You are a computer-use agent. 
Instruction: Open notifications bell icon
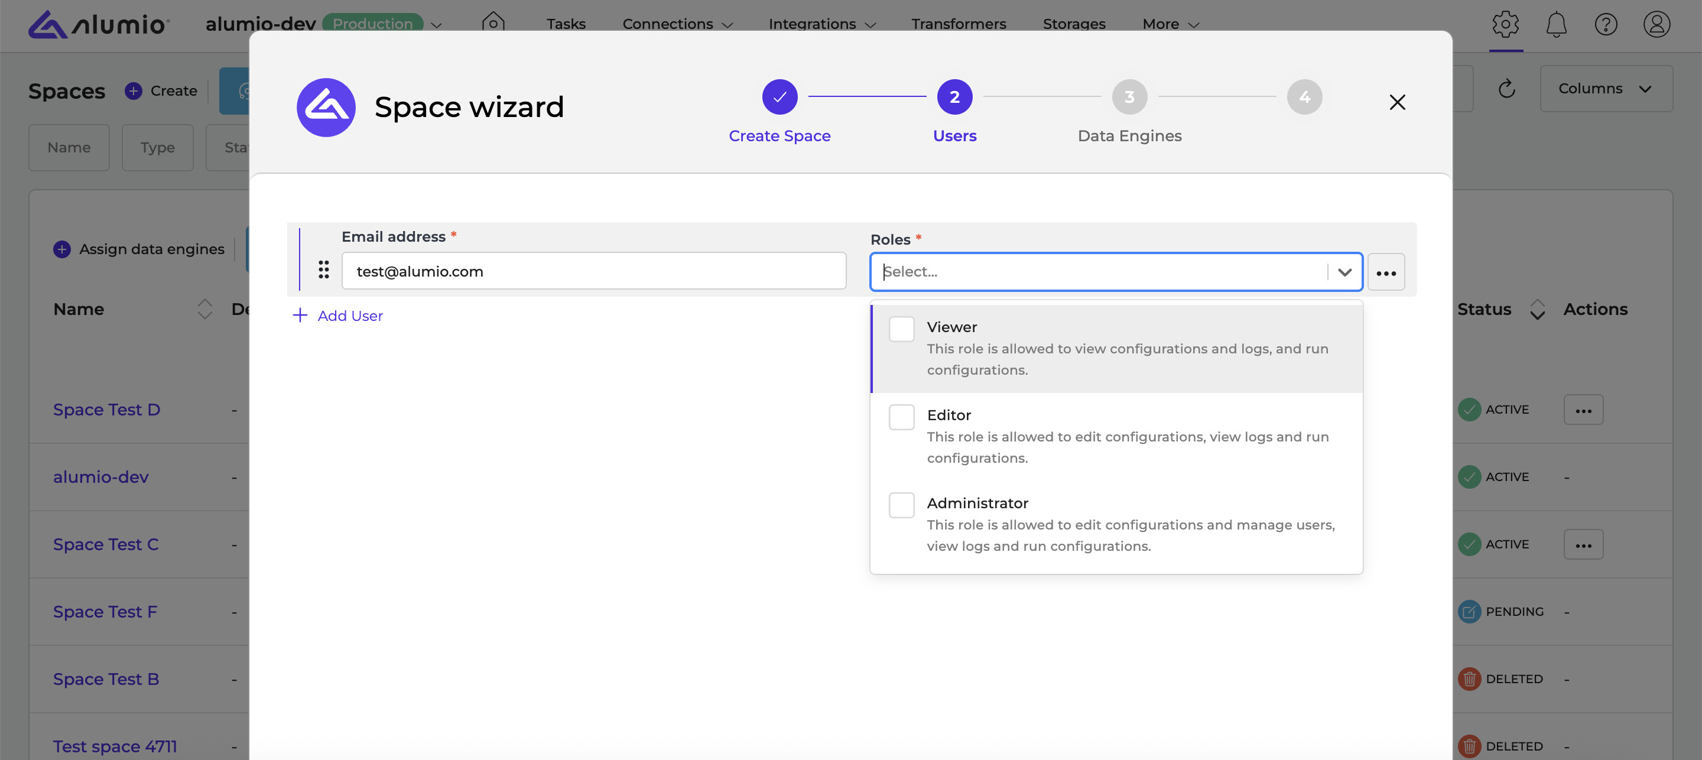tap(1555, 24)
